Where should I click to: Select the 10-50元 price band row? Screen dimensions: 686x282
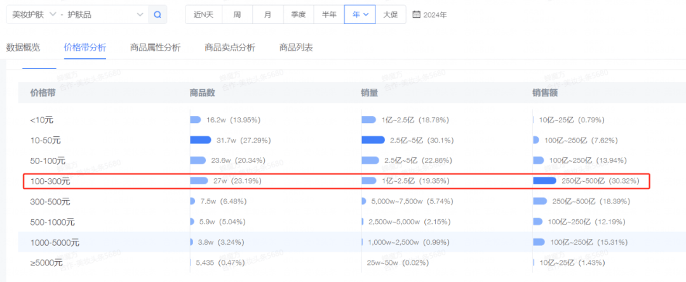click(352, 140)
